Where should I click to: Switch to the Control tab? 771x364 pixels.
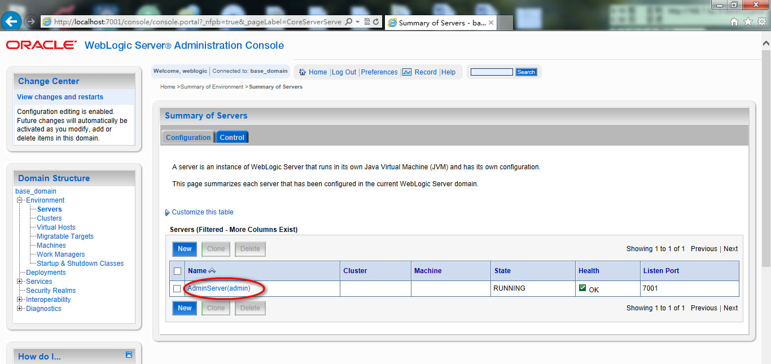coord(232,137)
